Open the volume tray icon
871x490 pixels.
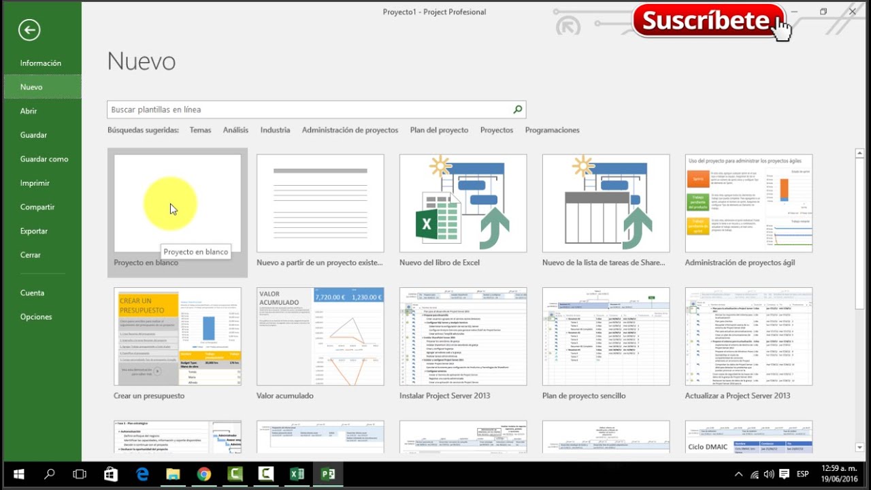point(769,474)
